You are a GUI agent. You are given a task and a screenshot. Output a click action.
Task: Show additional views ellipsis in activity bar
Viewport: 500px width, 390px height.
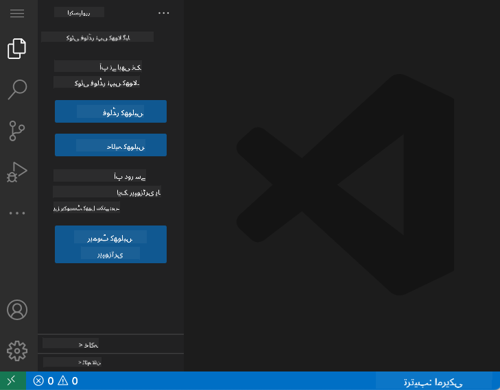17,213
